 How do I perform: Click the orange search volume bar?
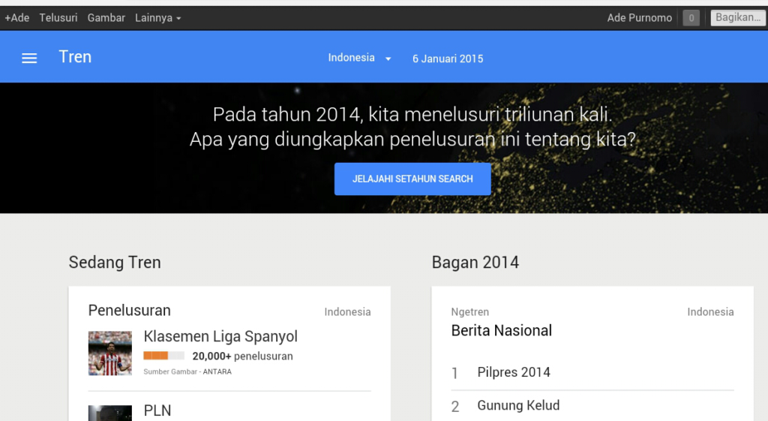(x=163, y=356)
